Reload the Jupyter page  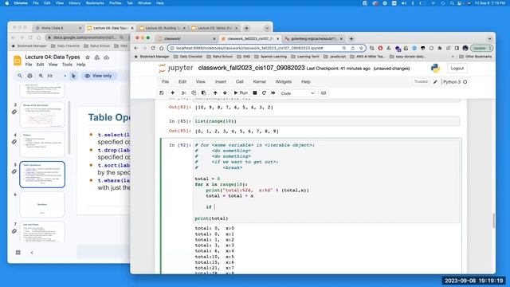[x=153, y=48]
